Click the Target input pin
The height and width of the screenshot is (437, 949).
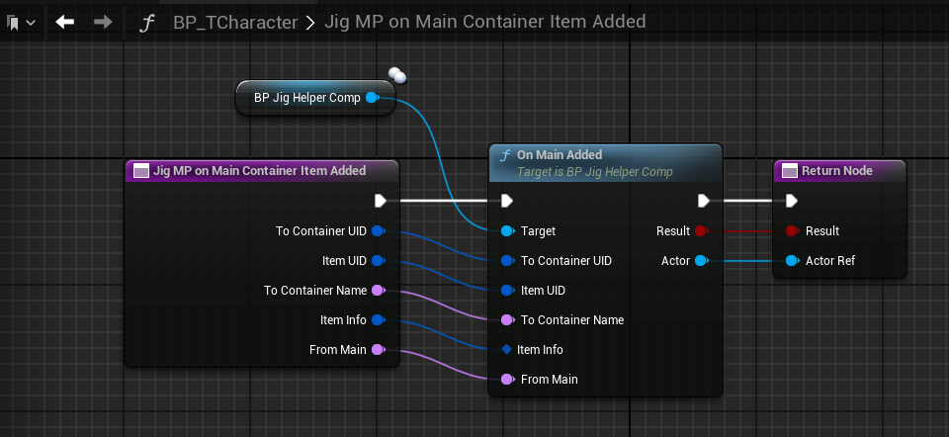[508, 230]
